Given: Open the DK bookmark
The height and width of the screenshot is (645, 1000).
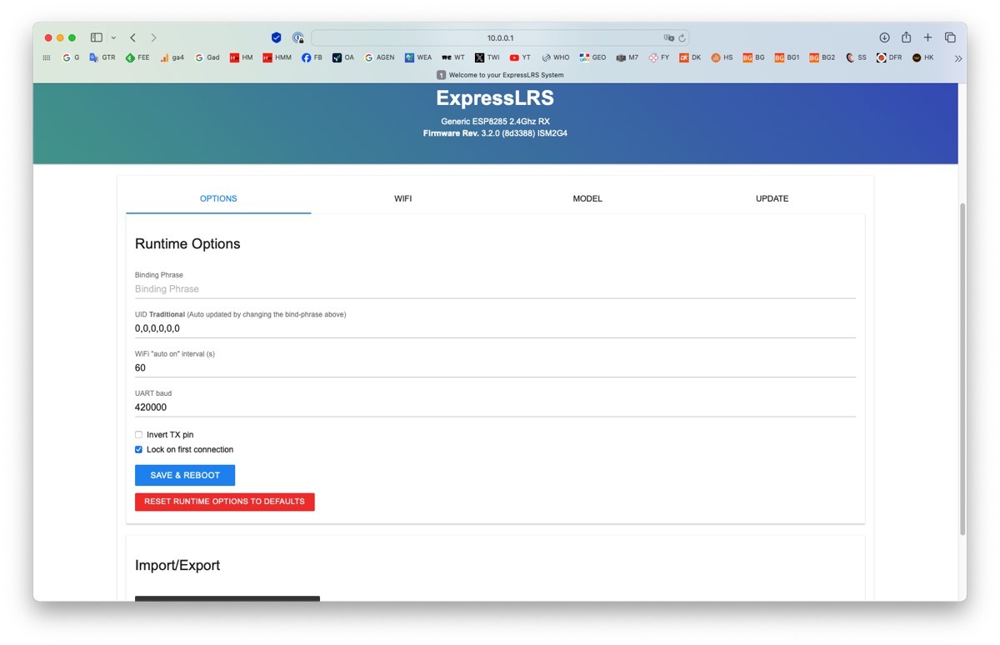Looking at the screenshot, I should click(690, 57).
